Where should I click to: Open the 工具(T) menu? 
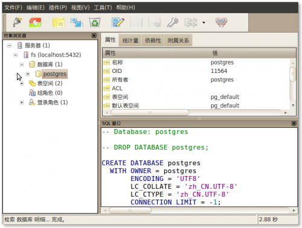103,8
